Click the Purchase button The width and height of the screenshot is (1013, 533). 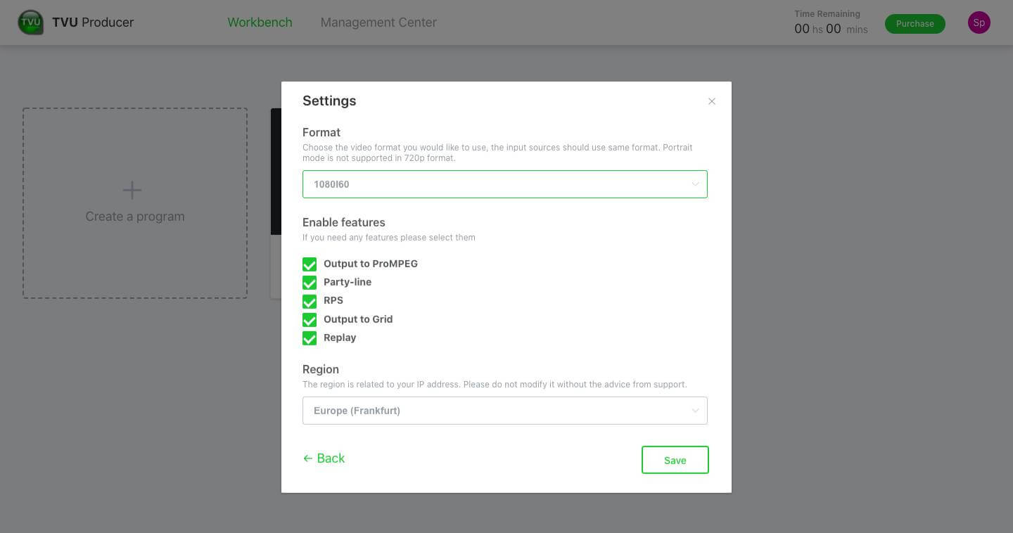coord(915,23)
